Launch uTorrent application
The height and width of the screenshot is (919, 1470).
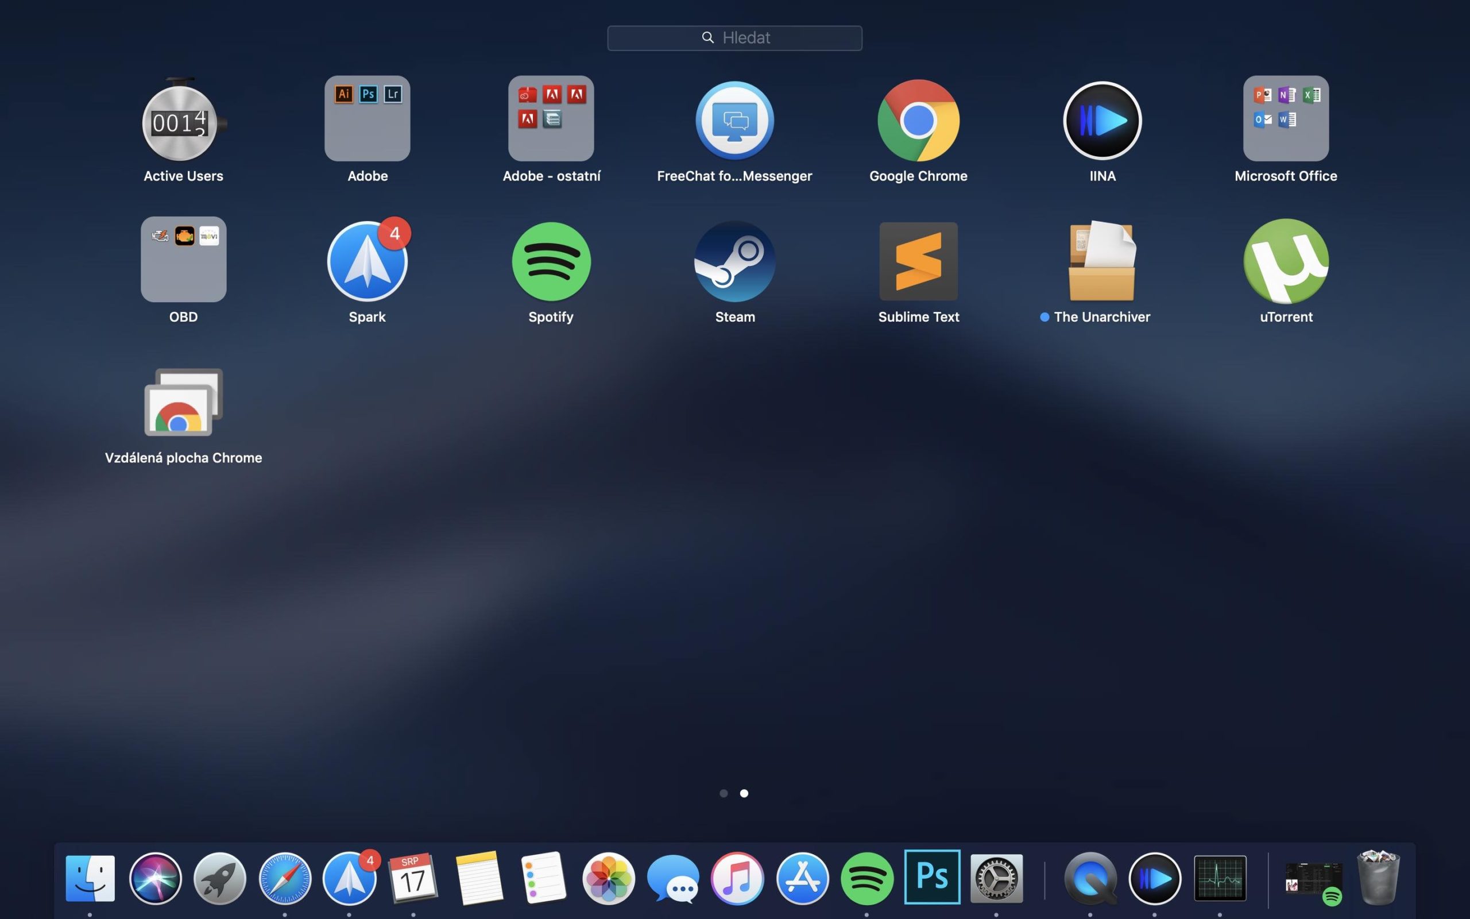[1285, 261]
